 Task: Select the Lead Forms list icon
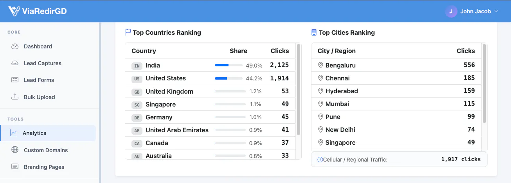[15, 80]
